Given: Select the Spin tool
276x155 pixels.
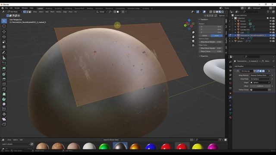Looking at the screenshot, I should tap(4, 99).
